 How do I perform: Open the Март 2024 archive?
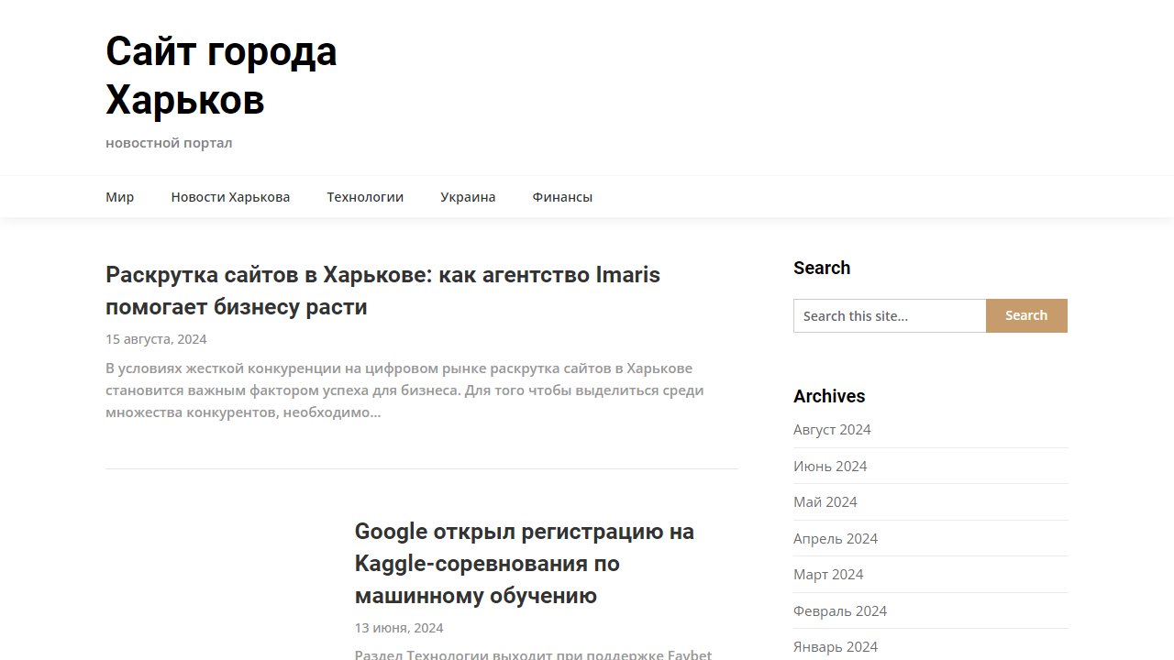pos(828,575)
